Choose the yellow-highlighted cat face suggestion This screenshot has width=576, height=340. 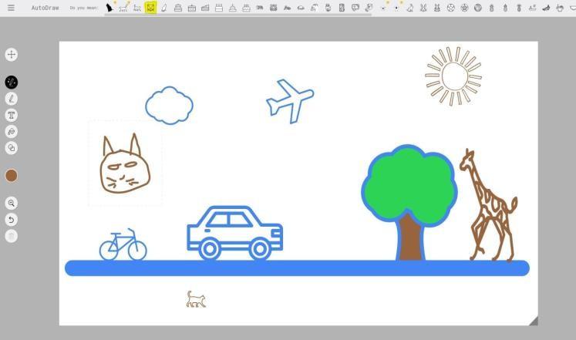150,8
